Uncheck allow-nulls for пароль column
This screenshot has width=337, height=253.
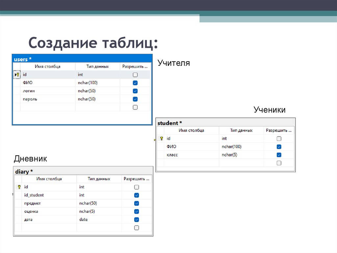135,99
